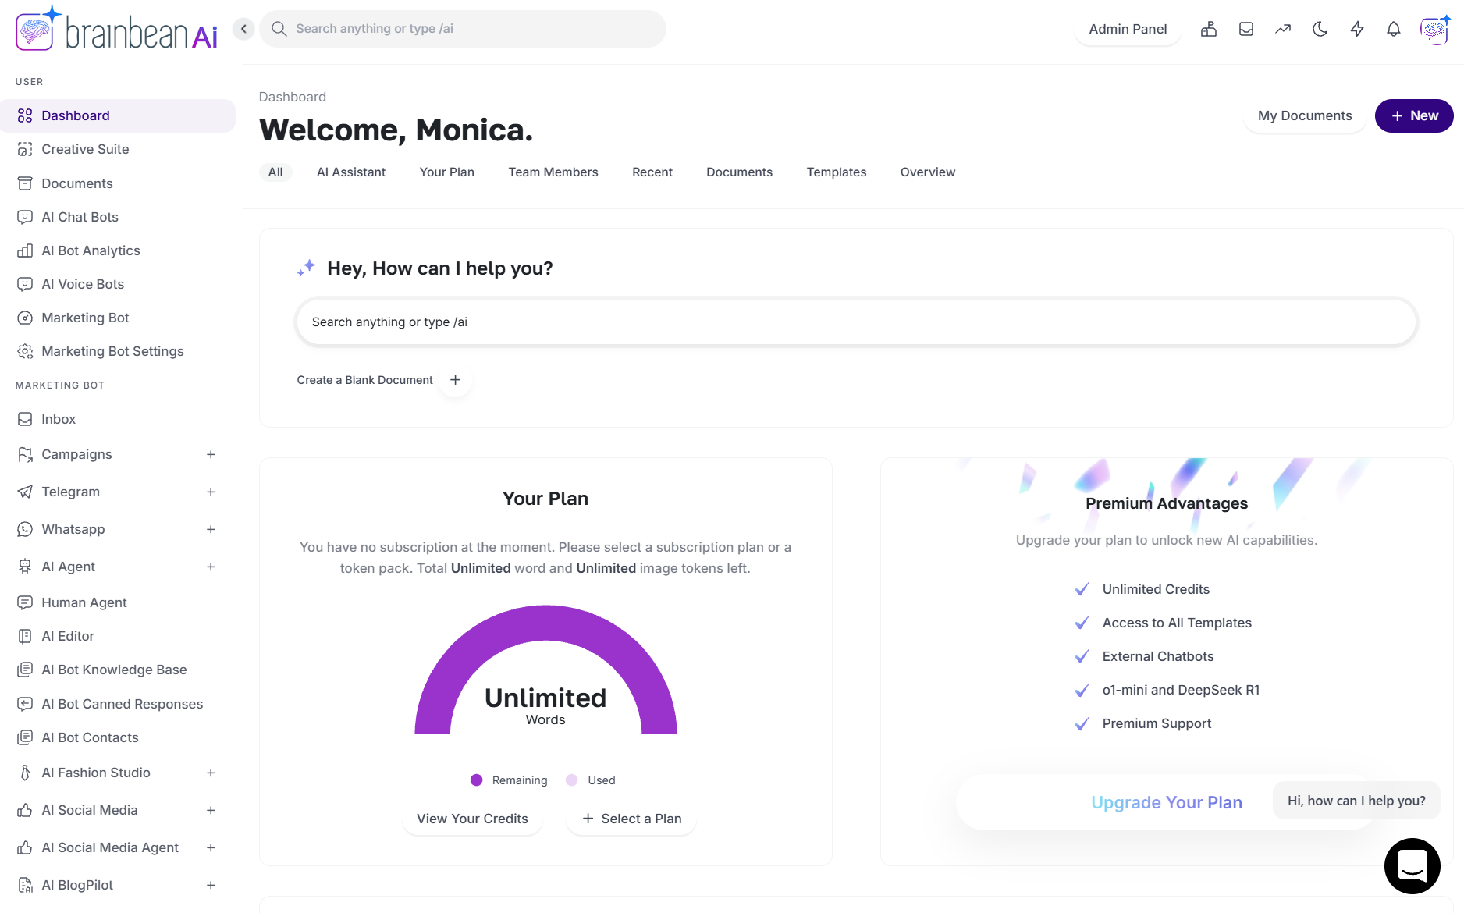1464x913 pixels.
Task: Open the chat widget bubble icon
Action: coord(1412,866)
